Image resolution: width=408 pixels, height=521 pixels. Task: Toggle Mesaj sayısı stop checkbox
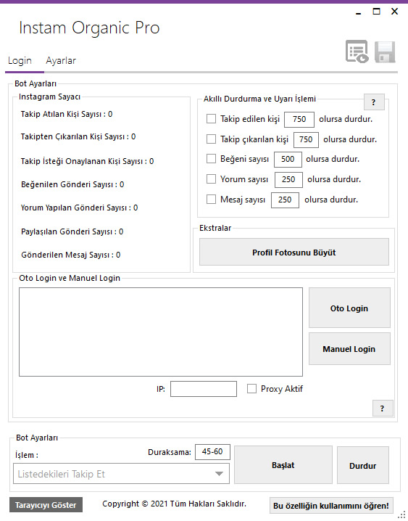coord(211,200)
